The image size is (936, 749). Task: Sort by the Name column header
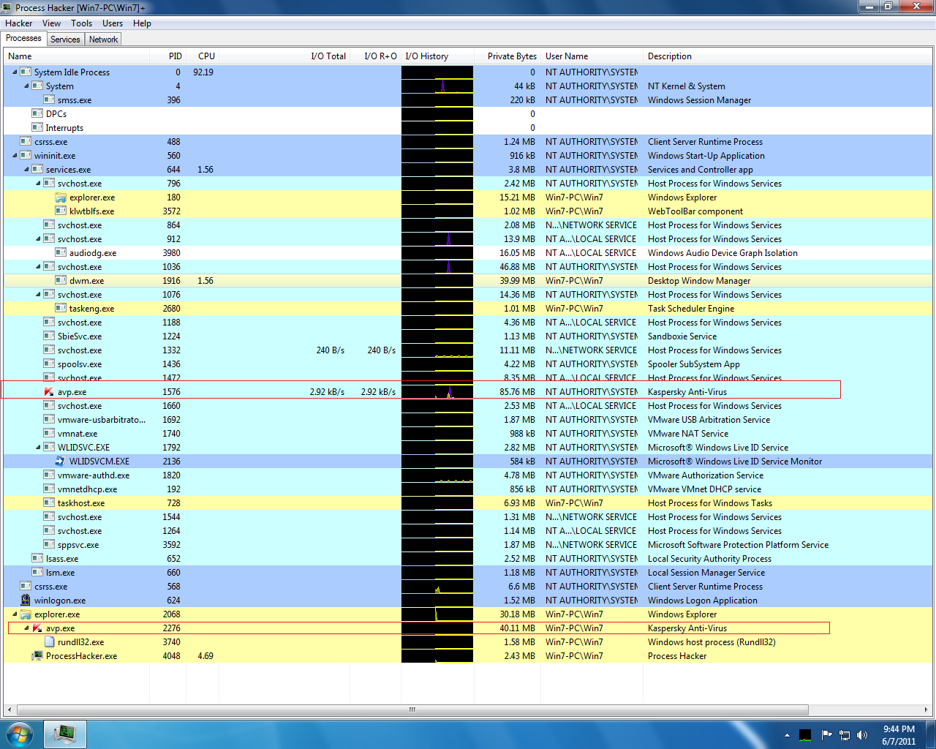coord(77,56)
